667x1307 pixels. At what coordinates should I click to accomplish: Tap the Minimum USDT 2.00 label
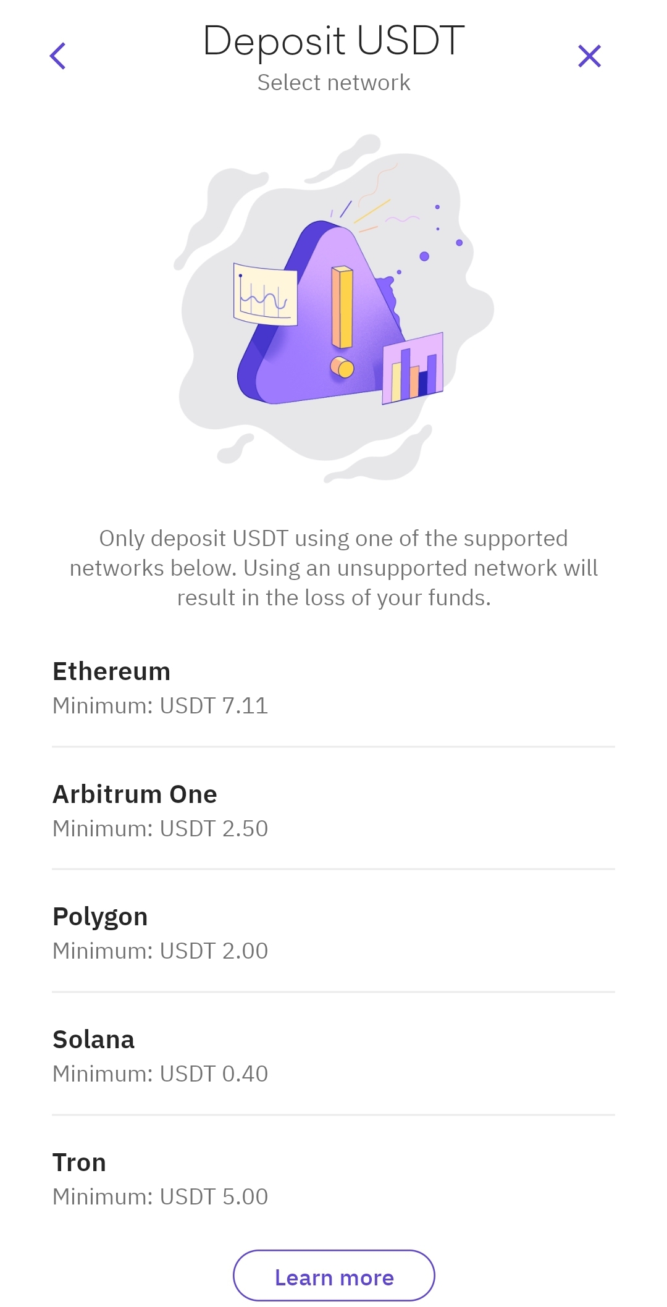point(161,951)
